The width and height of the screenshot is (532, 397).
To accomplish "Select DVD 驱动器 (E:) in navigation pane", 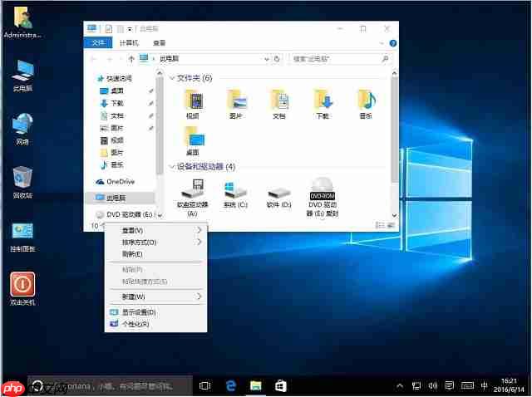I will coord(126,214).
